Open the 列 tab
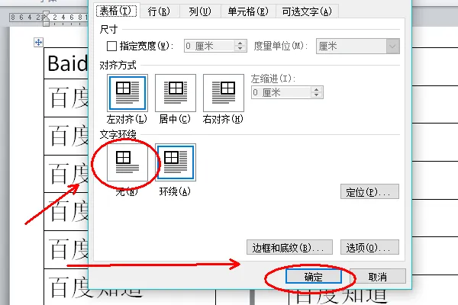Screen dimensions: 458x305 pyautogui.click(x=199, y=11)
